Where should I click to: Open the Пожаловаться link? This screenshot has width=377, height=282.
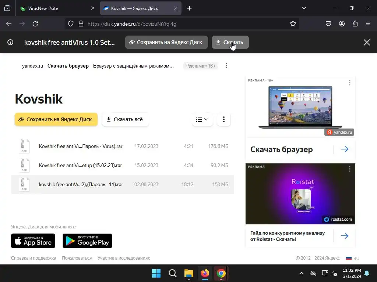pos(77,258)
